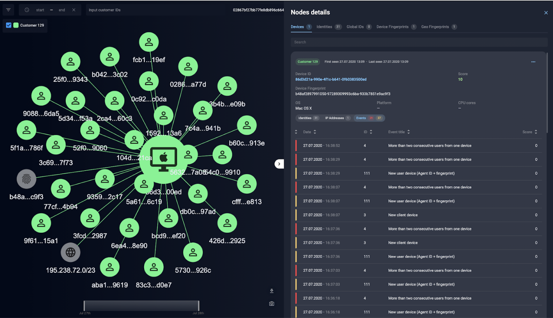Show the Identities 31 sub-tab chip
553x318 pixels.
click(308, 118)
